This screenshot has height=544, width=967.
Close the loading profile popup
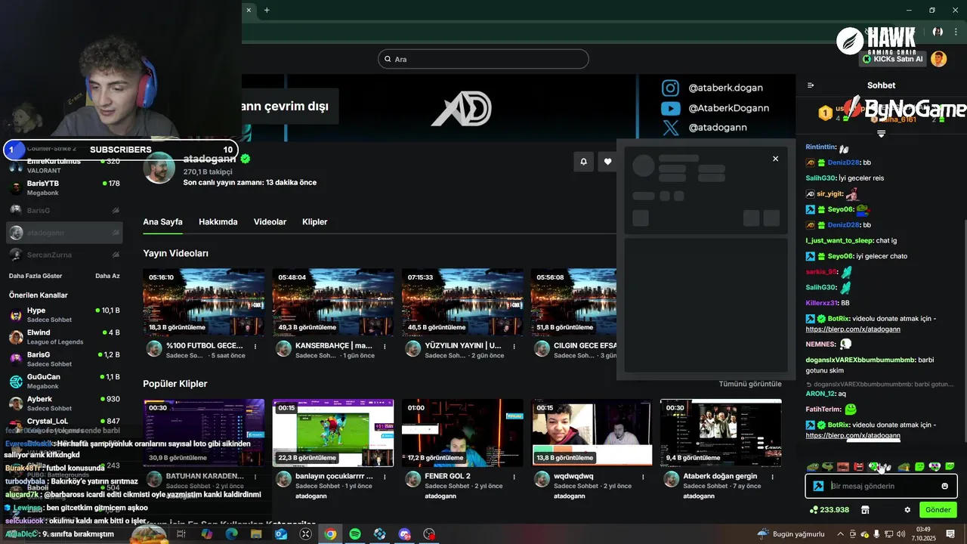775,159
